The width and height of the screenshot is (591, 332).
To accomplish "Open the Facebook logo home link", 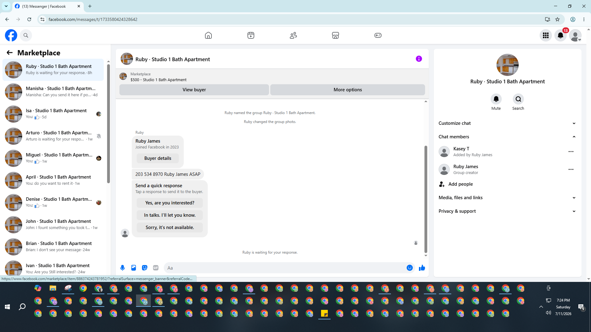I will pos(11,35).
